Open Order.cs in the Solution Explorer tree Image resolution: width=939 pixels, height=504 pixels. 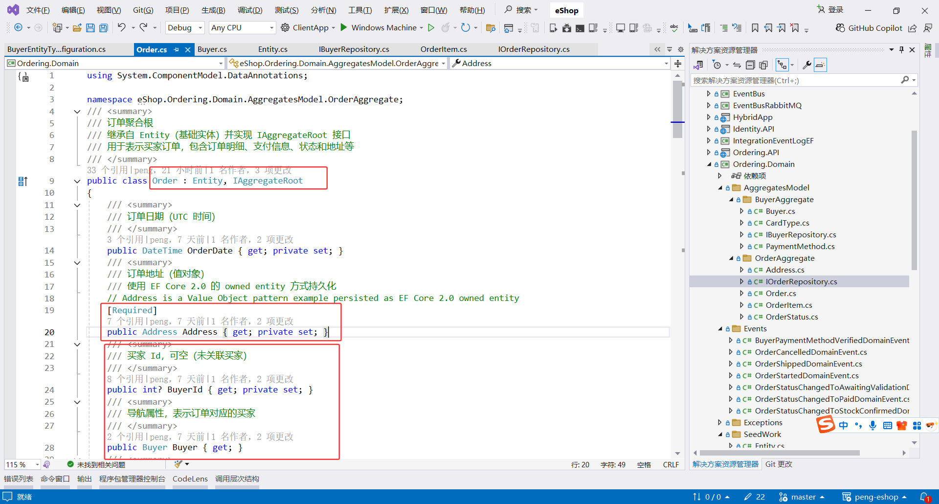tap(781, 293)
